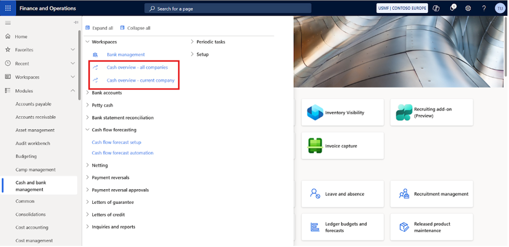
Task: Open the USMF company picker
Action: coord(402,8)
